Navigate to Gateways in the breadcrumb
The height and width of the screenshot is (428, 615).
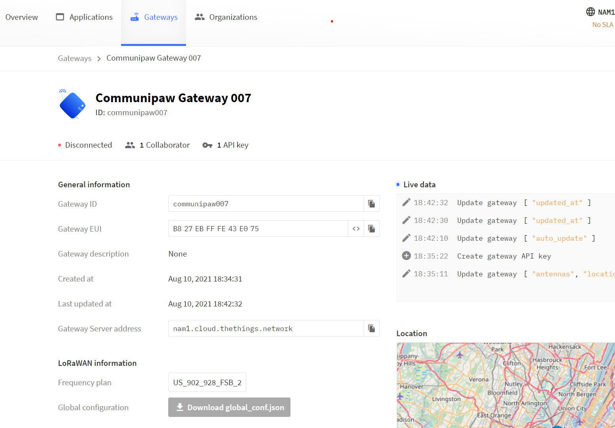click(75, 58)
